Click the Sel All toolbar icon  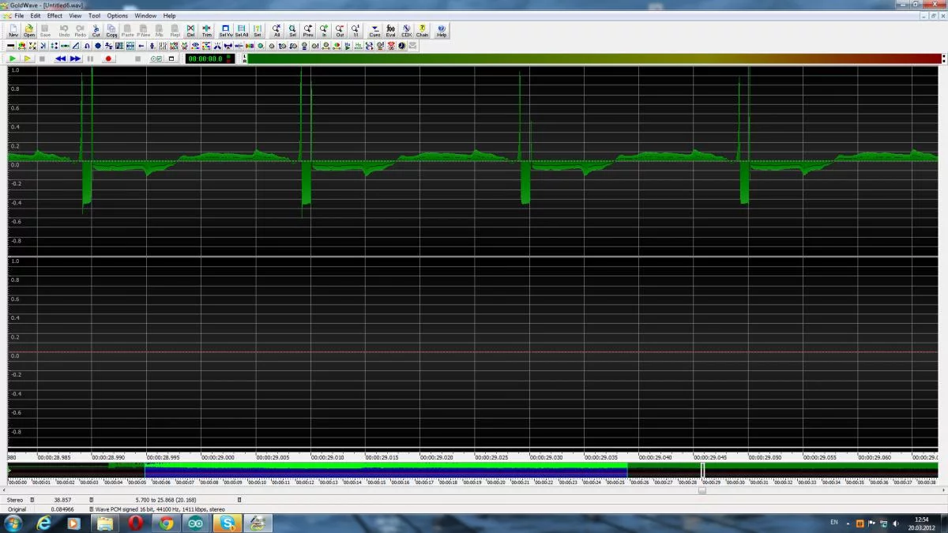(241, 31)
